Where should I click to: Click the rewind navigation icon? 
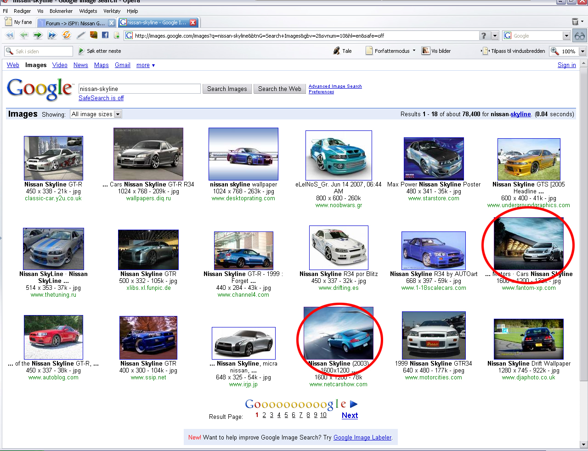click(10, 35)
